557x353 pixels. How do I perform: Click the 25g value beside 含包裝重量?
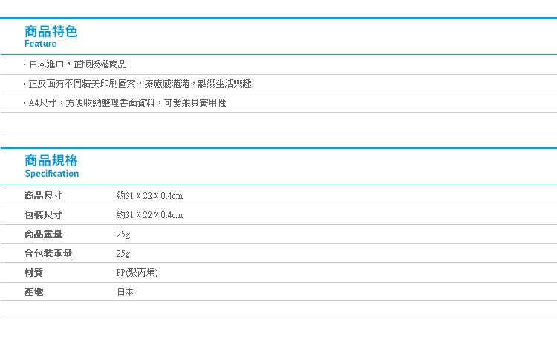[x=123, y=254]
